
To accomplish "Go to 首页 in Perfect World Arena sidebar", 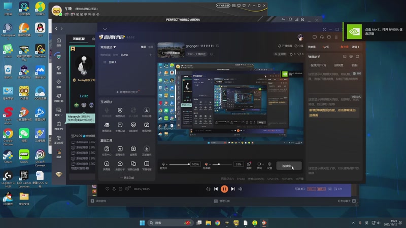I will click(59, 42).
